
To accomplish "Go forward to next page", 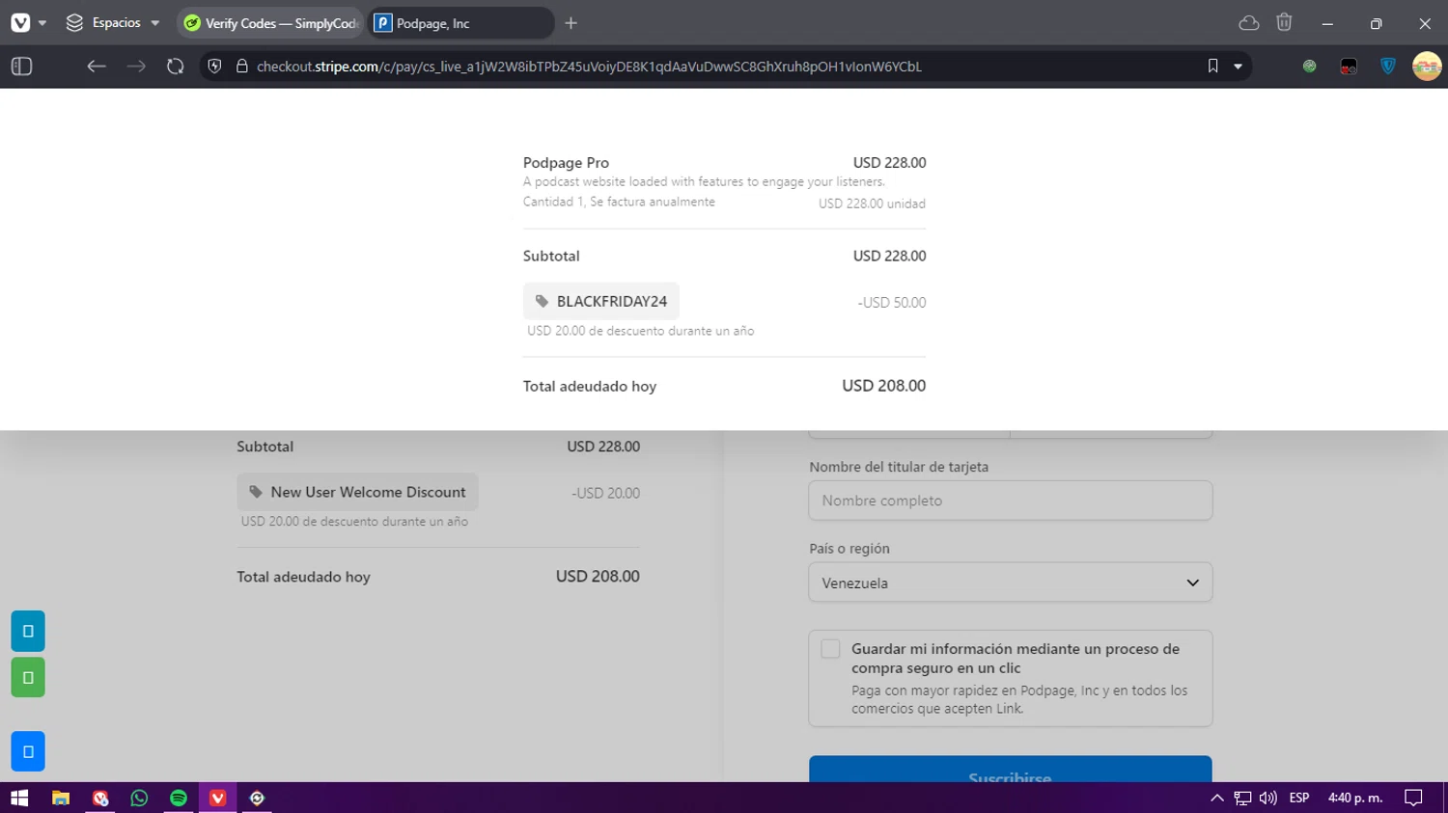I will [x=136, y=67].
